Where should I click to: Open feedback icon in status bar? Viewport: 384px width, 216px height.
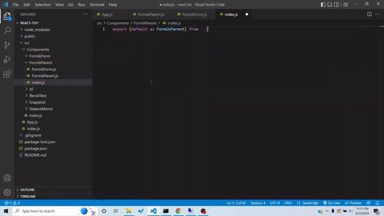(x=368, y=203)
